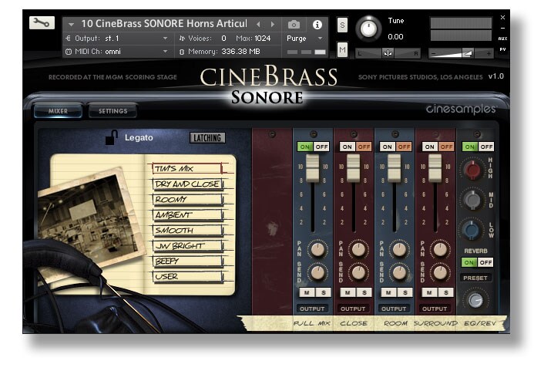This screenshot has height=371, width=534.
Task: Open the instrument name dropdown arrow
Action: click(x=71, y=25)
